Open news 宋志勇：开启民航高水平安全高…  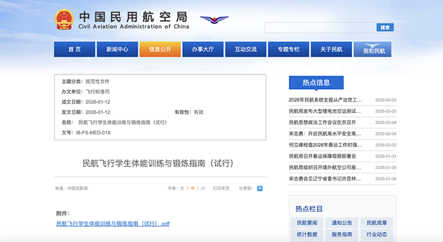(x=325, y=134)
